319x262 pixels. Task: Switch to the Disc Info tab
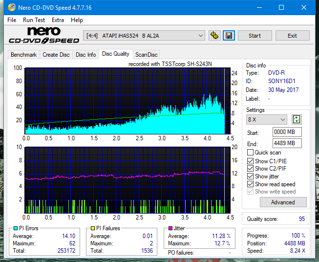85,55
